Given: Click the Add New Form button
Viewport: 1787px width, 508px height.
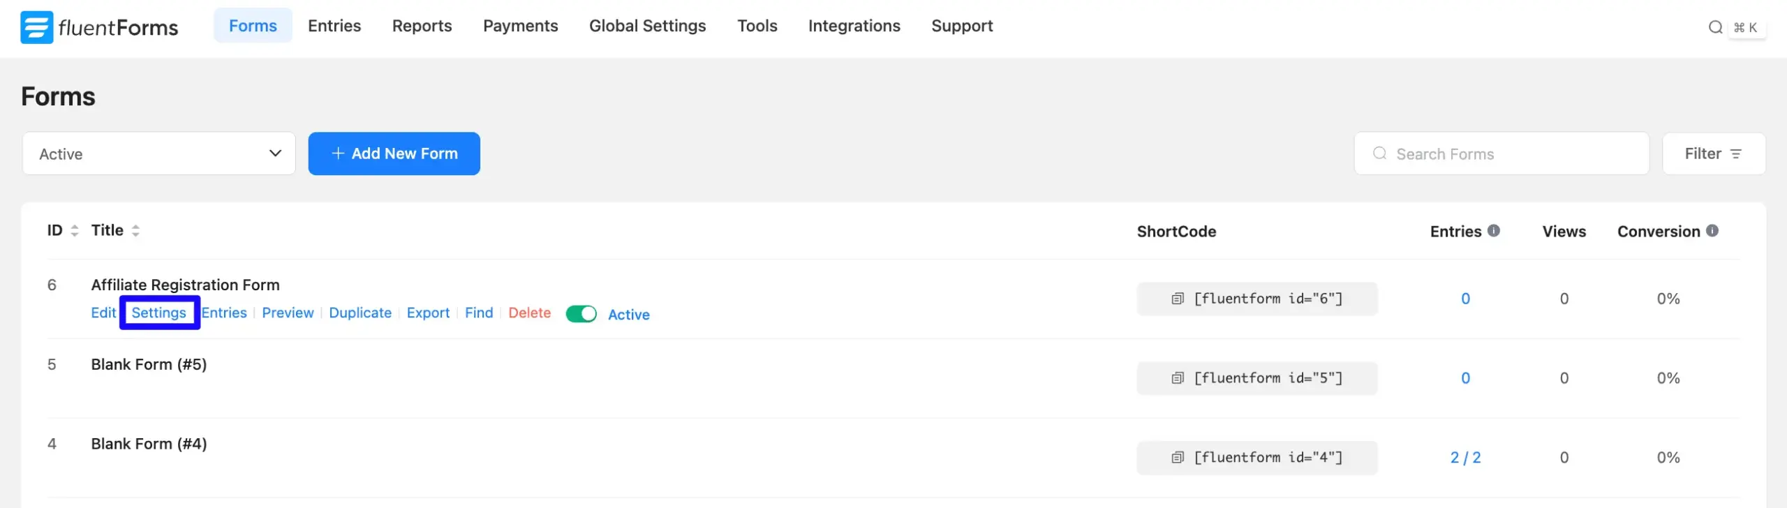Looking at the screenshot, I should [x=394, y=154].
